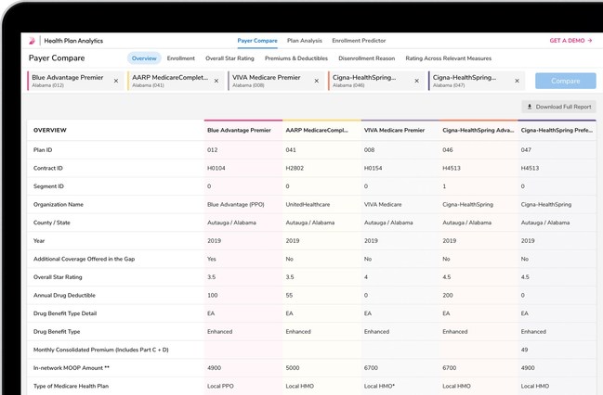
Task: Remove Blue Advantage Premier plan chip
Action: [116, 81]
